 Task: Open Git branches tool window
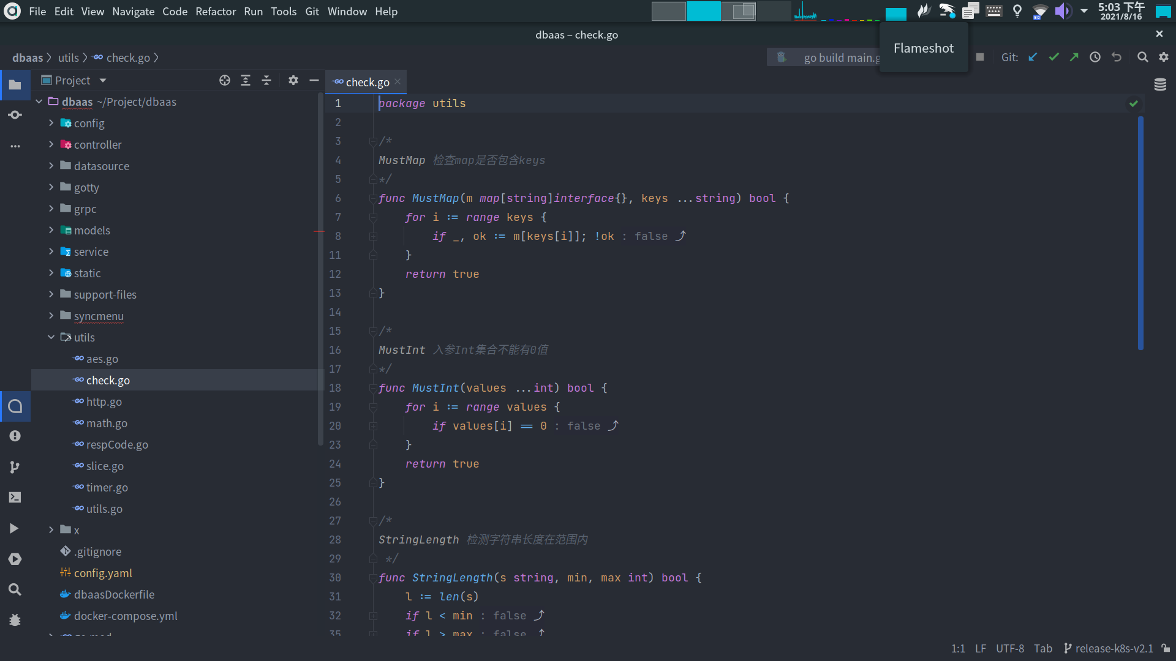pos(15,467)
